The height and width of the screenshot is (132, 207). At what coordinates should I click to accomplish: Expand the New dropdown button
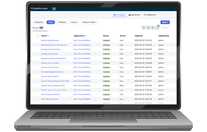165,22
